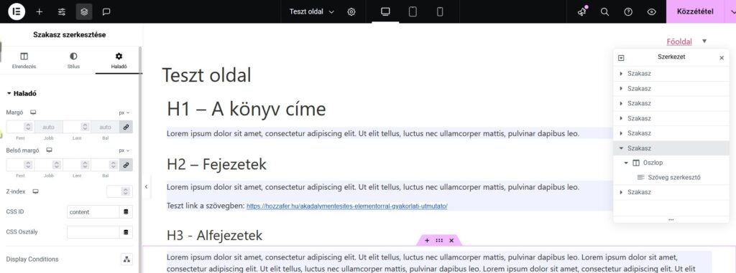Select the Haladó tab
The image size is (736, 273).
pyautogui.click(x=119, y=60)
